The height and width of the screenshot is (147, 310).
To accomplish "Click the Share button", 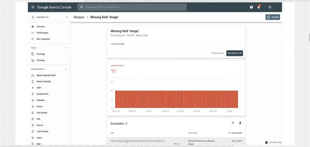I will coord(273,17).
